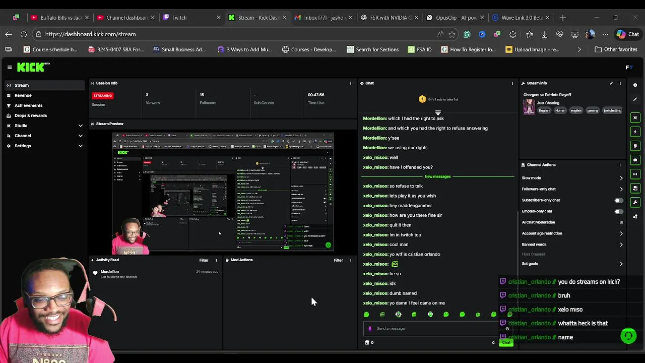Screen dimensions: 645x363
Task: Click the gift sub coin icon
Action: (422, 99)
